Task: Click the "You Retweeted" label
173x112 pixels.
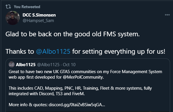Action: click(27, 7)
